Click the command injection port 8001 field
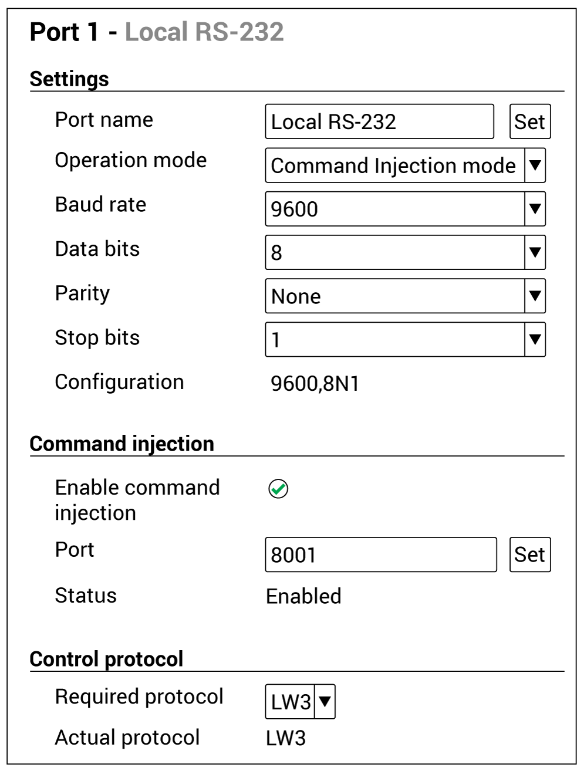This screenshot has width=587, height=771. coord(380,554)
